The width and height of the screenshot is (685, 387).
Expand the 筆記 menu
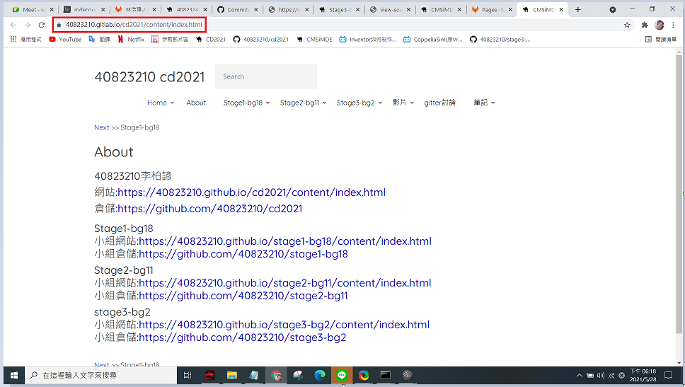tap(484, 103)
